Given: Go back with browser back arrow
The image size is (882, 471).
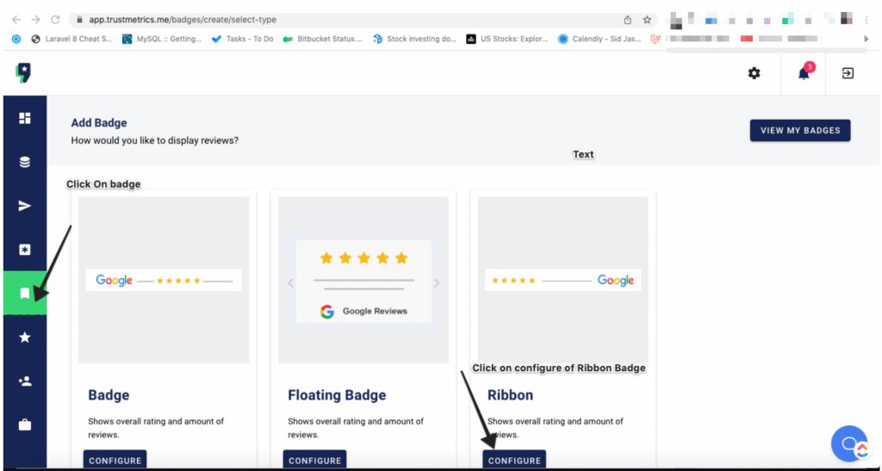Looking at the screenshot, I should pos(16,20).
